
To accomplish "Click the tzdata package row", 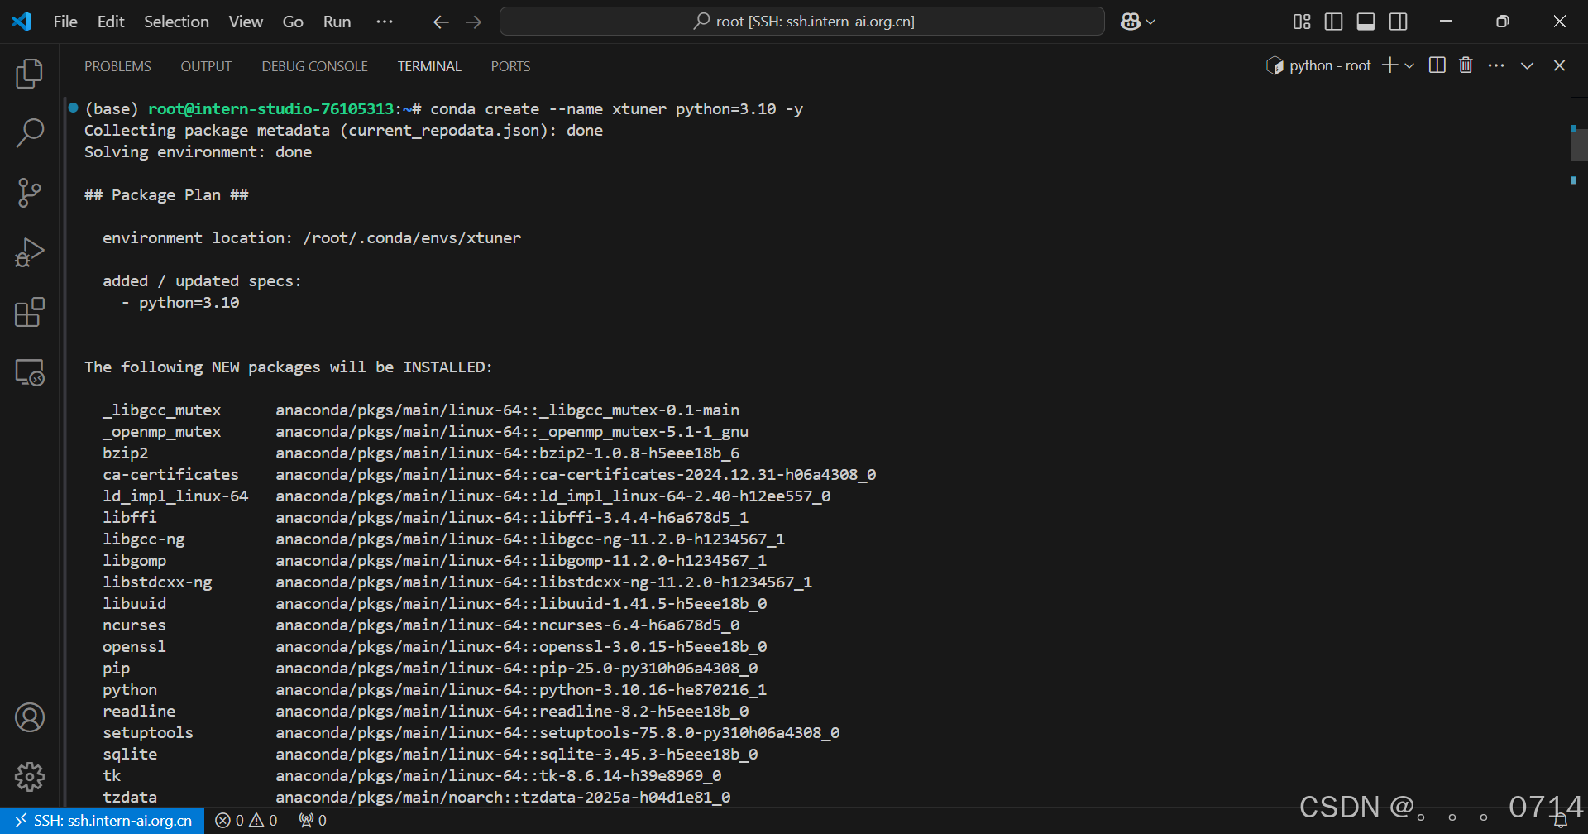I will [416, 798].
